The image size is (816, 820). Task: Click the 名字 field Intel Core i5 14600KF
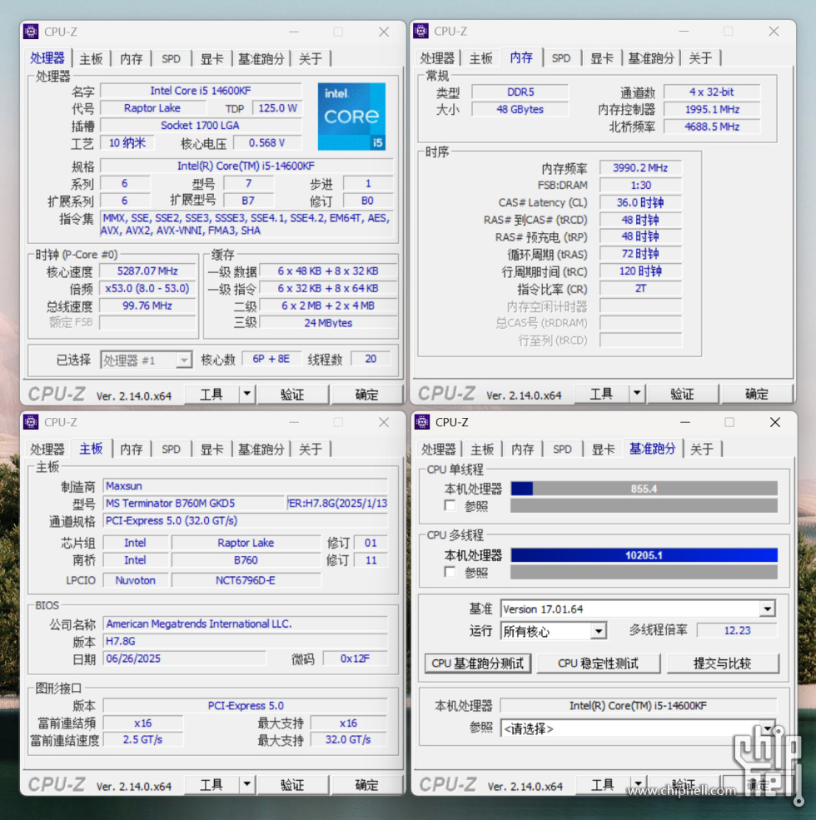coord(201,91)
